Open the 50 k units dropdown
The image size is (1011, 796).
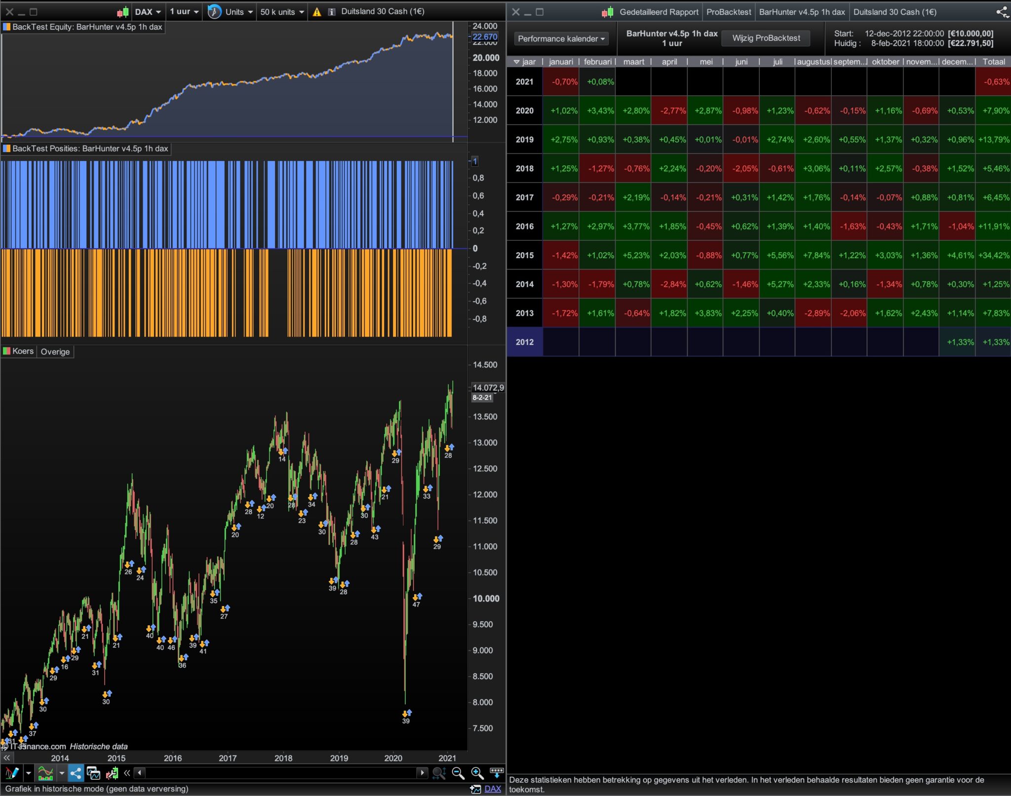[x=282, y=12]
